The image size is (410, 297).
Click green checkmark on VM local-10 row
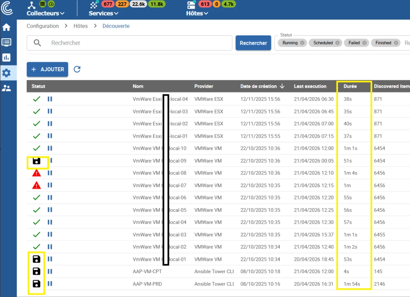(x=37, y=148)
